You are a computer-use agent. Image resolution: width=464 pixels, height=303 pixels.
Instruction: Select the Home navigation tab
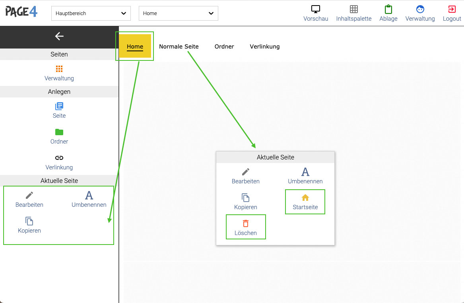(135, 46)
